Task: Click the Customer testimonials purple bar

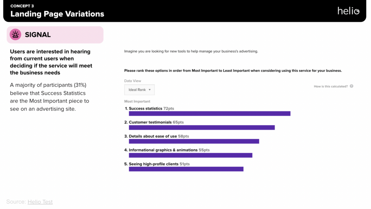Action: pyautogui.click(x=202, y=127)
